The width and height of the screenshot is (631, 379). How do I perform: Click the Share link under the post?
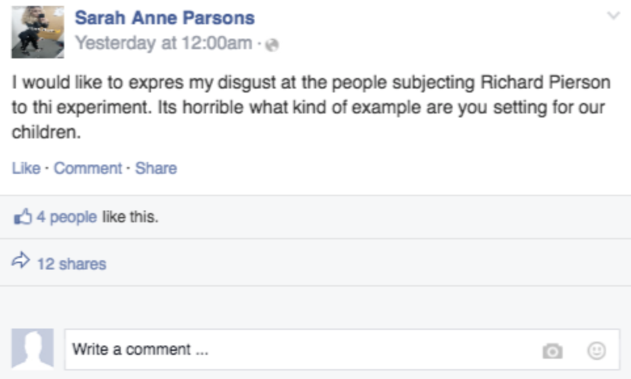tap(156, 168)
